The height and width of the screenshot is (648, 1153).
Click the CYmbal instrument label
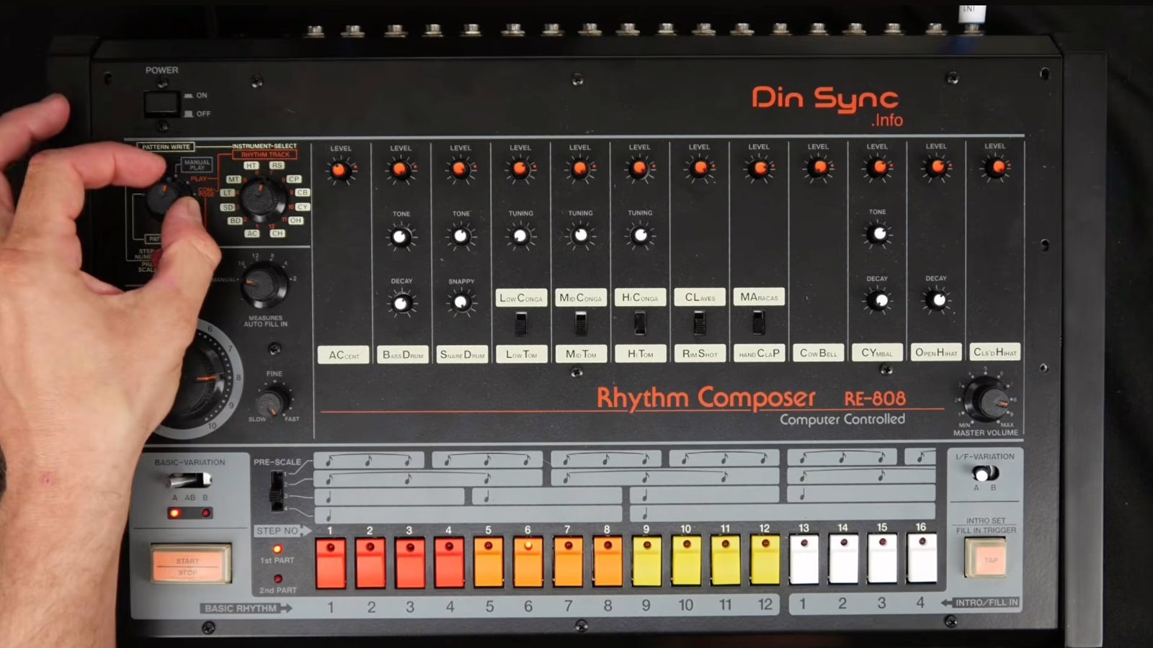(x=877, y=353)
